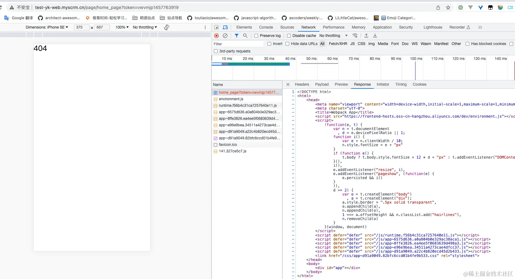Screen dimensions: 515x279
Task: Toggle device toolbar icon
Action: 225,27
